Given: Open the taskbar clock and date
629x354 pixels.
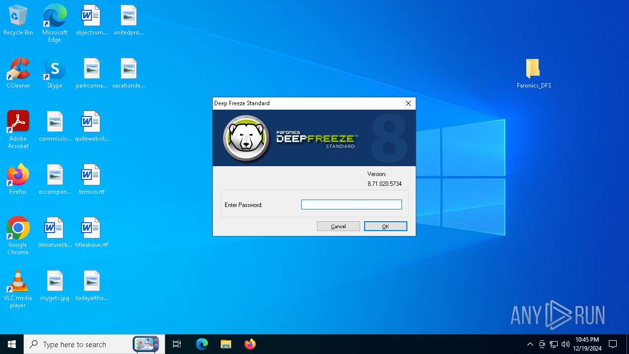Looking at the screenshot, I should (587, 344).
